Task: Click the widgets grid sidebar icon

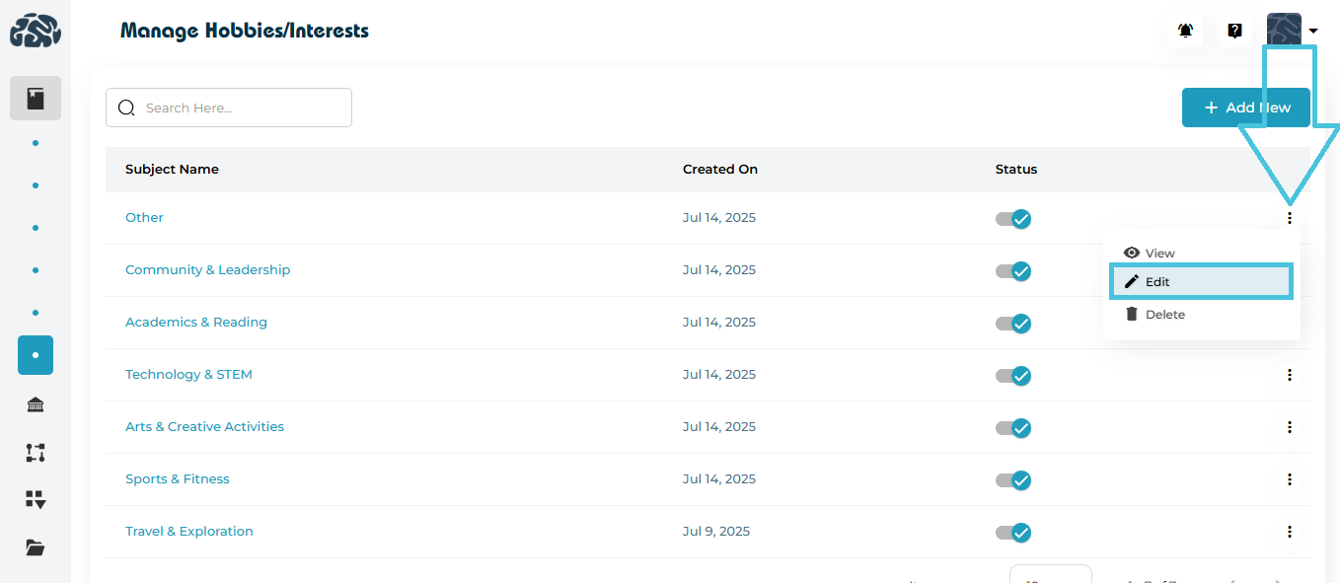Action: 36,500
